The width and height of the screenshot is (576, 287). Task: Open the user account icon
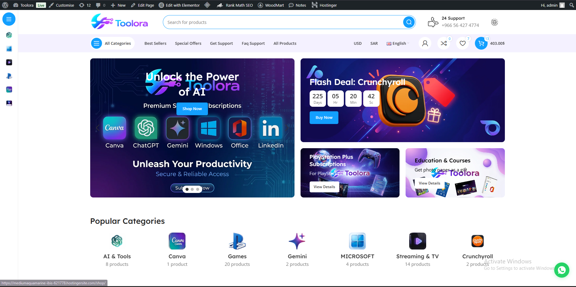tap(425, 43)
